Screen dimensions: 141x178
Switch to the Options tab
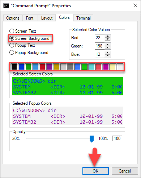click(x=13, y=18)
